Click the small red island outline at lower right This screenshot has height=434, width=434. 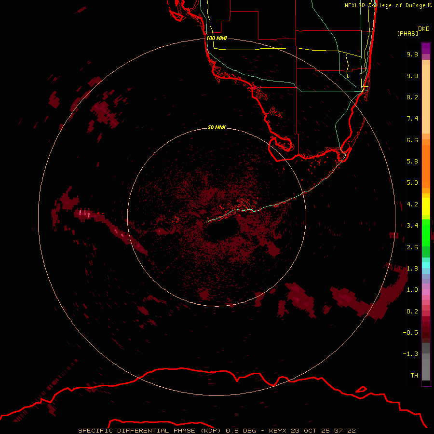click(361, 389)
